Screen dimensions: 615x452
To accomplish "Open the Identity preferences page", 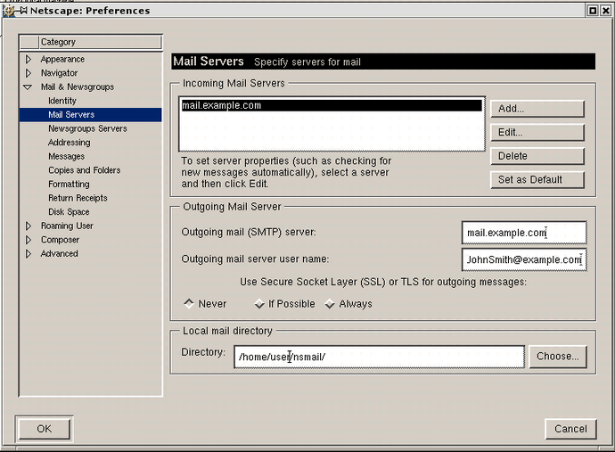I will tap(62, 101).
